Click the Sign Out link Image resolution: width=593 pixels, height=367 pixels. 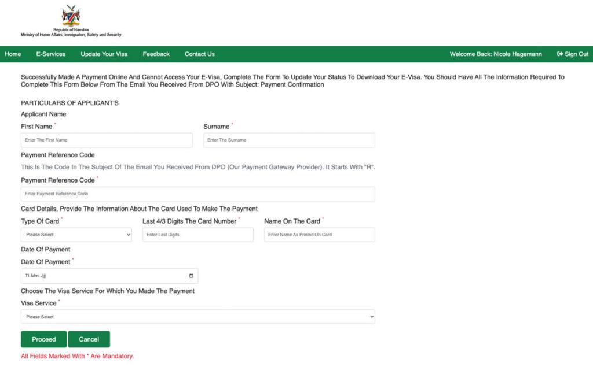pyautogui.click(x=573, y=54)
